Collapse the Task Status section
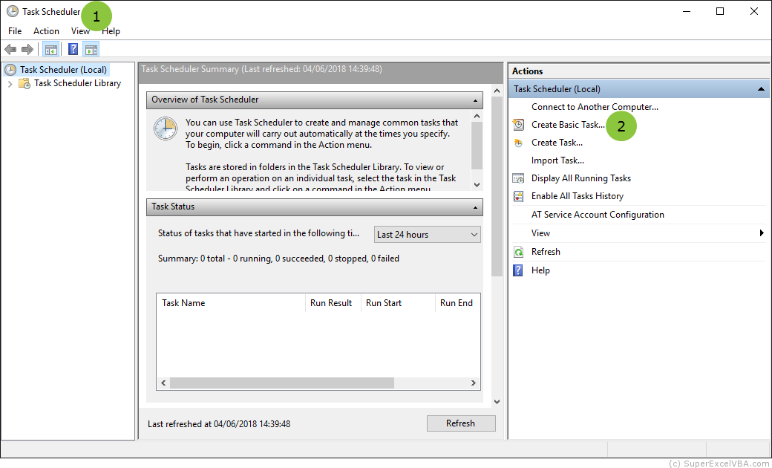 coord(475,207)
